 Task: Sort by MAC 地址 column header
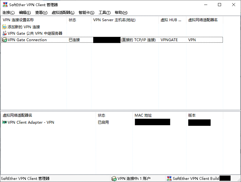159,115
